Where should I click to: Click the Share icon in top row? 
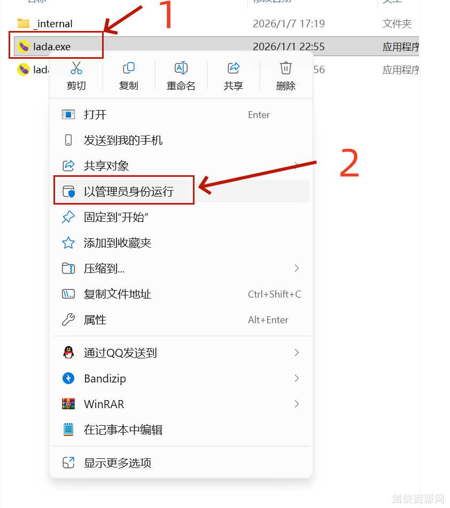tap(234, 68)
